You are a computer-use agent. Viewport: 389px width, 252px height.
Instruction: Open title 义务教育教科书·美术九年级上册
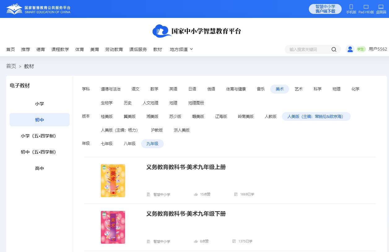[186, 167]
